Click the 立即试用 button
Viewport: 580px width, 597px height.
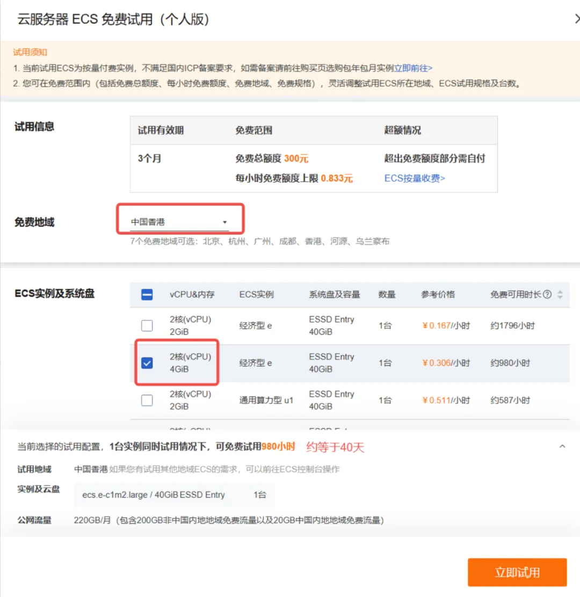[x=517, y=572]
